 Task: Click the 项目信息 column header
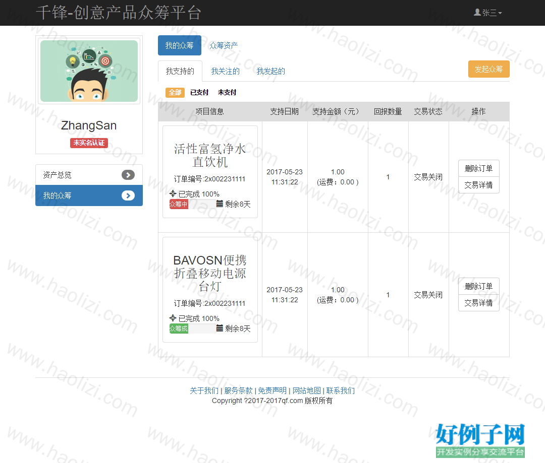tap(209, 111)
